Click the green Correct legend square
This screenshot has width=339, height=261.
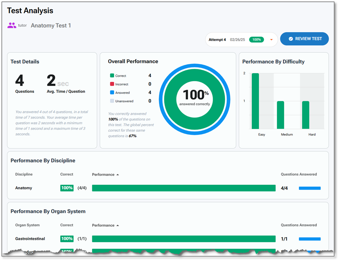[x=112, y=76]
